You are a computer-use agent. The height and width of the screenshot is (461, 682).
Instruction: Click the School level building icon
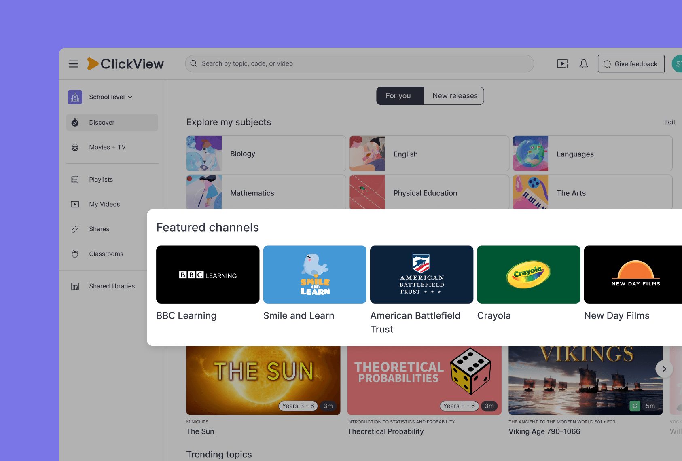tap(75, 97)
